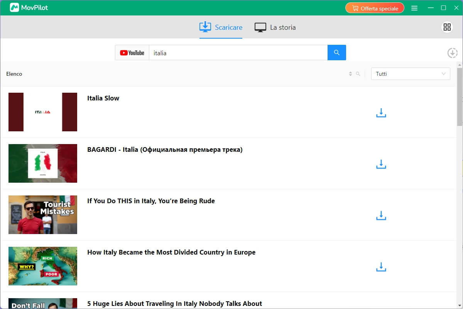Click the Elenco column header

14,74
